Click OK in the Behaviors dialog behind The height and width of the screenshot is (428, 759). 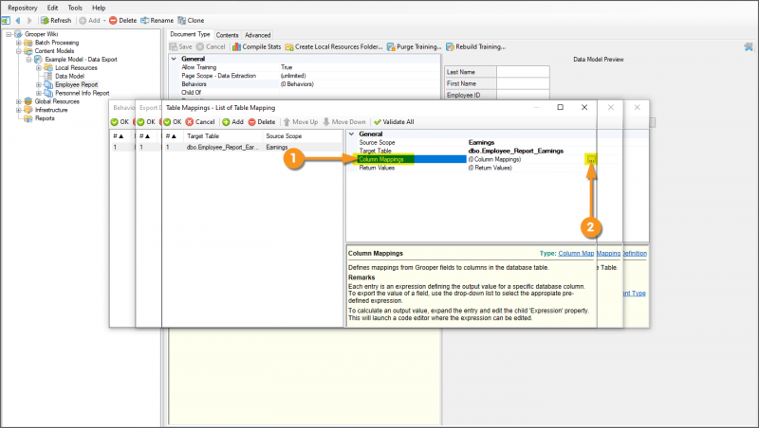(120, 122)
